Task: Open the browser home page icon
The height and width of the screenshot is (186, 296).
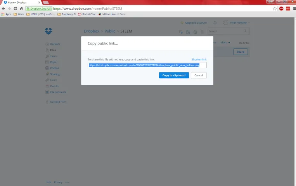Action: click(x=21, y=9)
